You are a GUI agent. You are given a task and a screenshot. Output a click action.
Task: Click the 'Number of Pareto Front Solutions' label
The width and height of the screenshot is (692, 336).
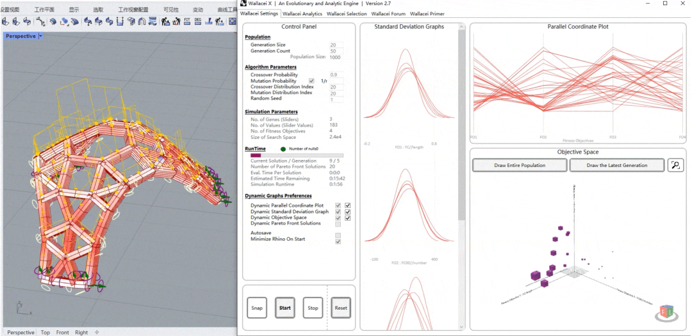pyautogui.click(x=287, y=166)
